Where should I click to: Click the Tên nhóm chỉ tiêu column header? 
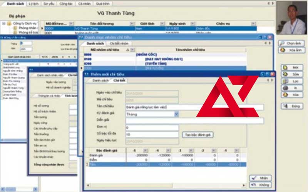tap(190, 50)
